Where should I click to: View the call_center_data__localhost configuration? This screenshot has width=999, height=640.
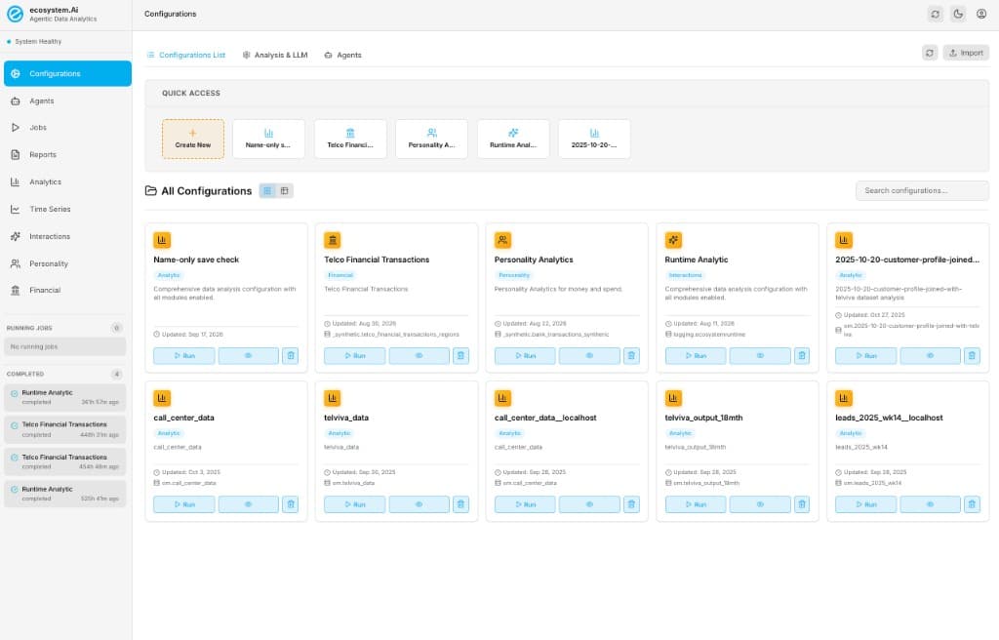[x=589, y=504]
